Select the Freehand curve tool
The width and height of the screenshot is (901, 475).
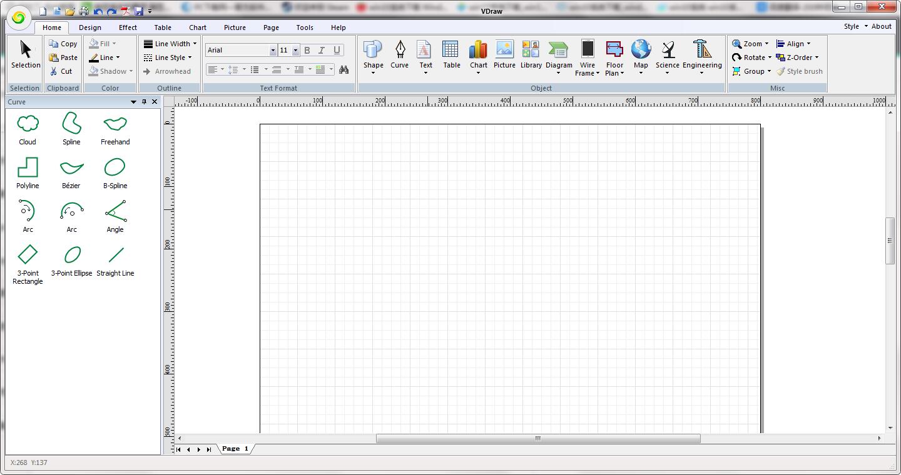click(x=115, y=129)
